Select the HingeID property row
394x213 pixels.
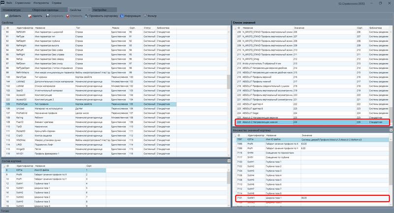(x=89, y=149)
